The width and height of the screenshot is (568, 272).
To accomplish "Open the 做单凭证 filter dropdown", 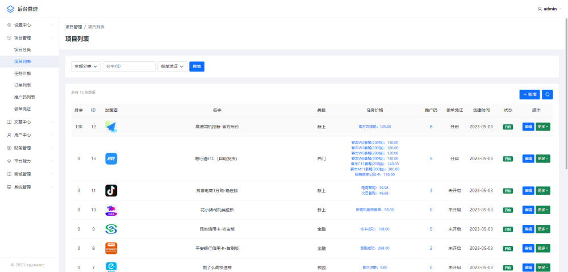I will (x=172, y=66).
